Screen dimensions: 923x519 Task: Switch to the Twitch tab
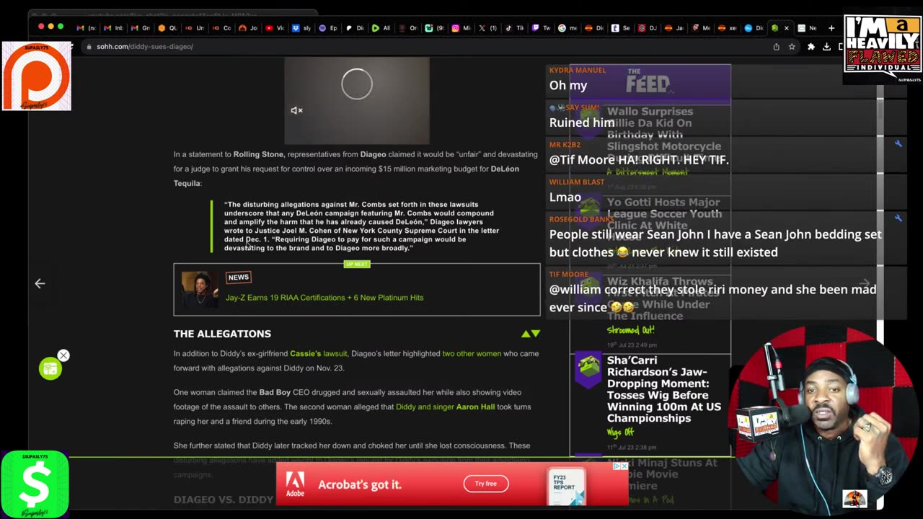click(542, 28)
